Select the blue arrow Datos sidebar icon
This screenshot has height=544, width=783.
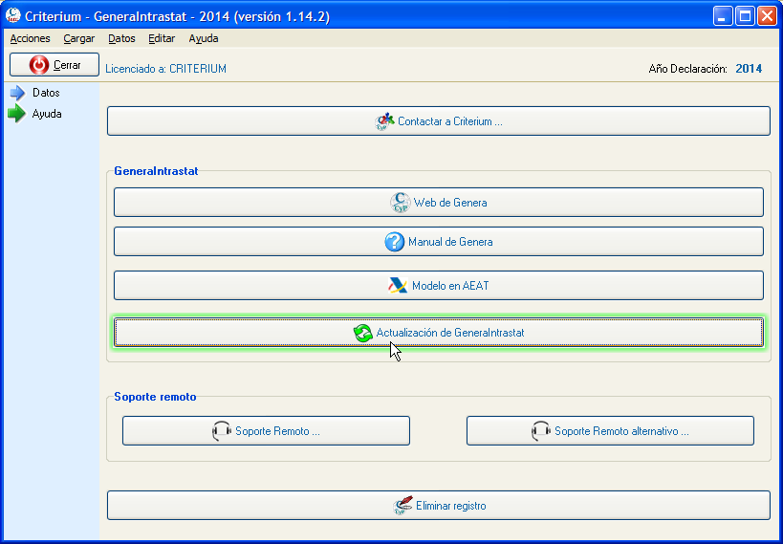(x=17, y=93)
